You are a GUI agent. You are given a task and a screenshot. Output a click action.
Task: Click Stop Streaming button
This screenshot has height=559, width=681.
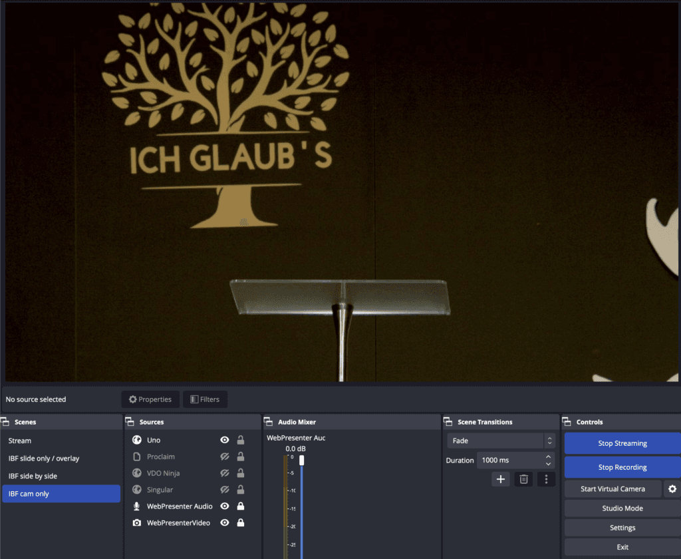click(622, 443)
